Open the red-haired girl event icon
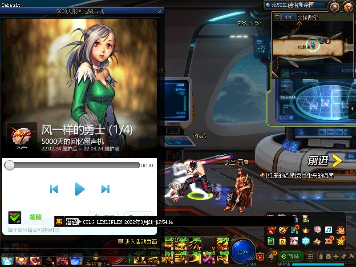Image resolution: width=356 pixels, height=267 pixels. [271, 230]
